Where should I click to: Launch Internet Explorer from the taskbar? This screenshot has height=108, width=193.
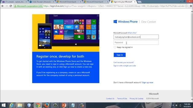tap(12, 105)
